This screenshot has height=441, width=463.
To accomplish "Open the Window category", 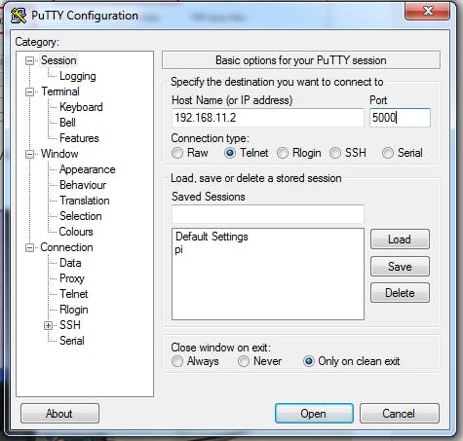I will tap(59, 154).
